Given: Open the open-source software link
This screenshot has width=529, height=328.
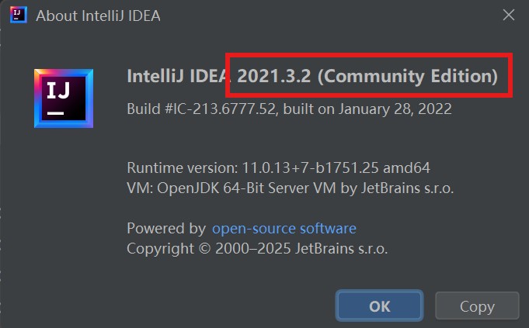Looking at the screenshot, I should coord(284,229).
